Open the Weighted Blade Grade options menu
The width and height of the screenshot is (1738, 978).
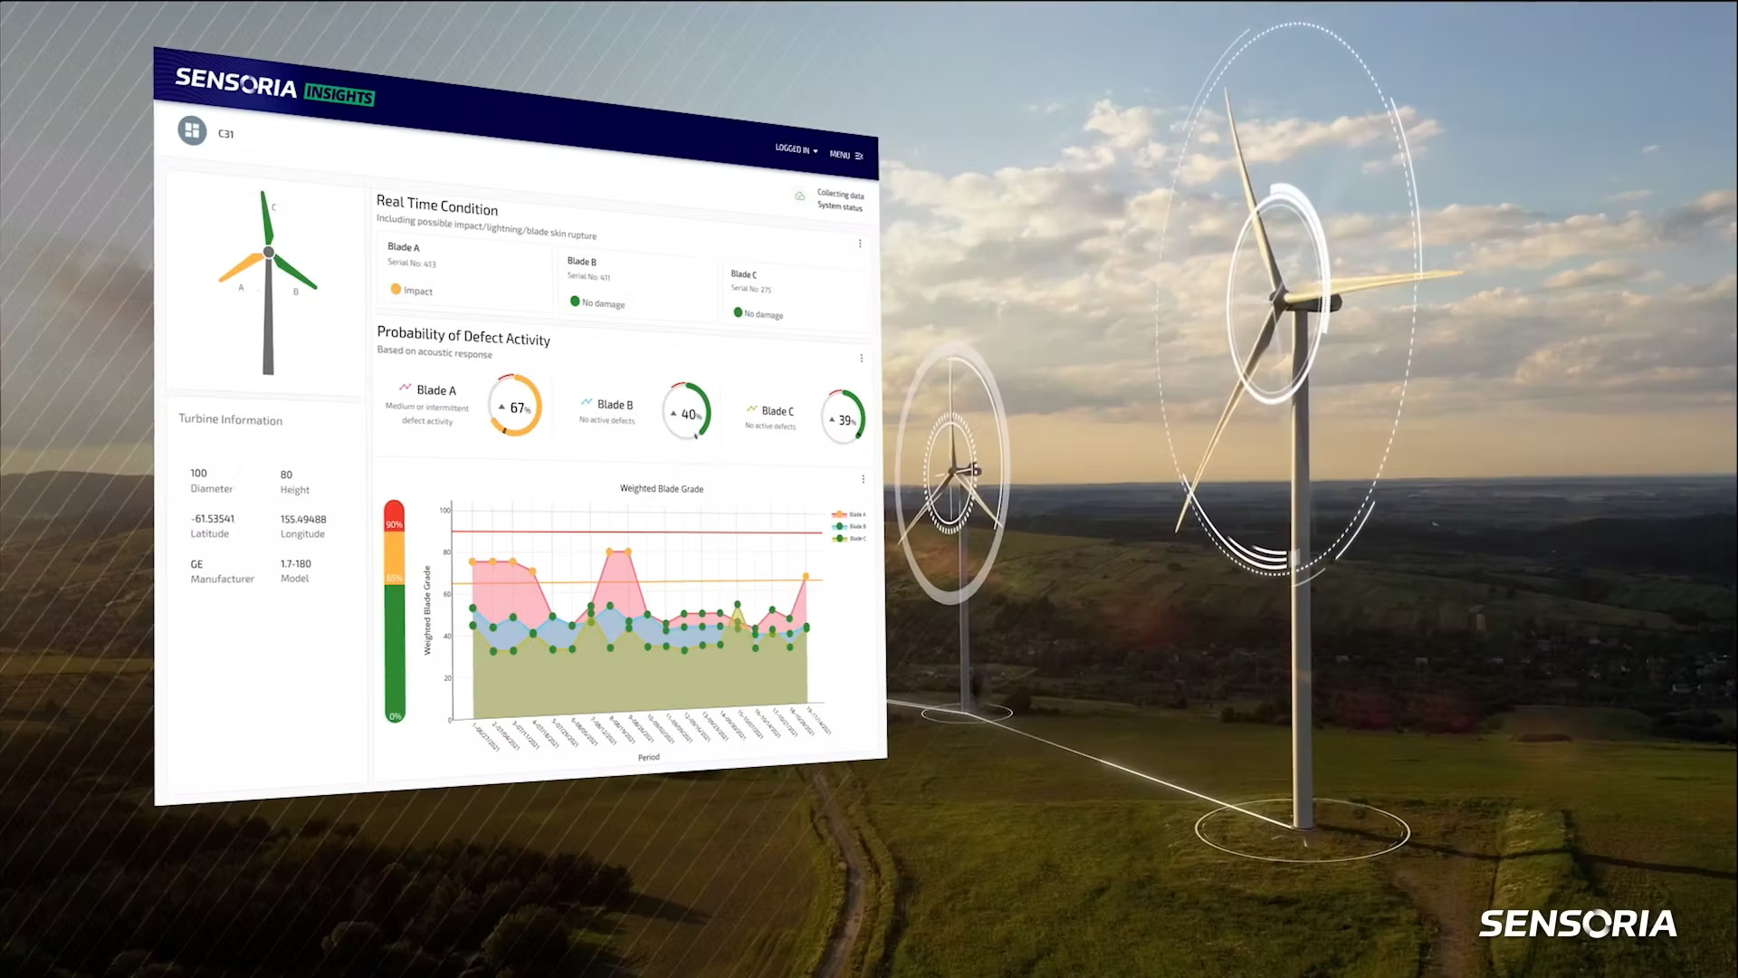pos(862,477)
